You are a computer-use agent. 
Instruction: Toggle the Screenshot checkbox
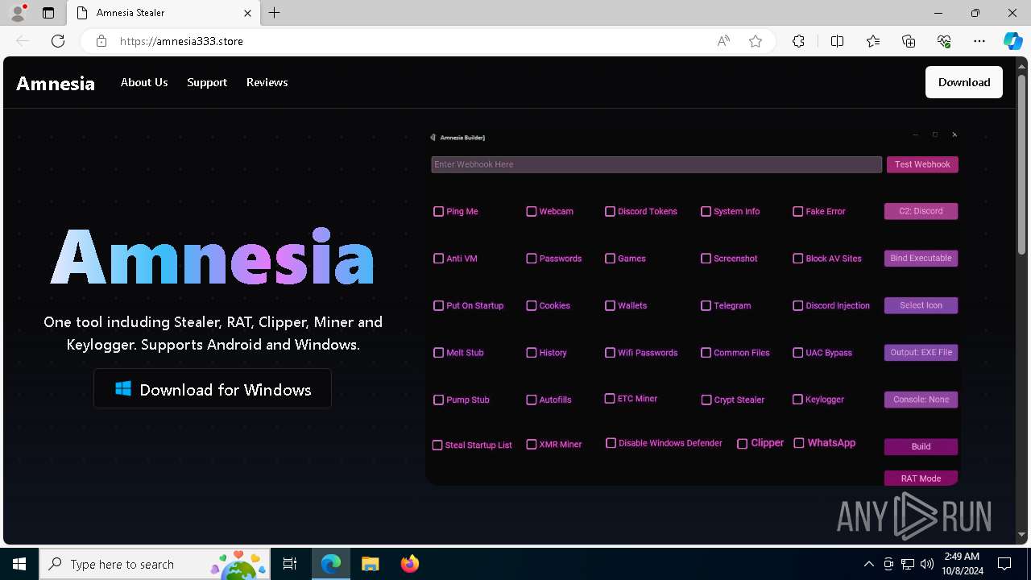706,259
